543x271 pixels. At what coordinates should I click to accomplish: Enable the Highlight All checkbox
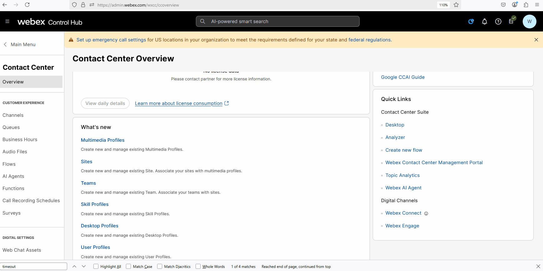96,266
